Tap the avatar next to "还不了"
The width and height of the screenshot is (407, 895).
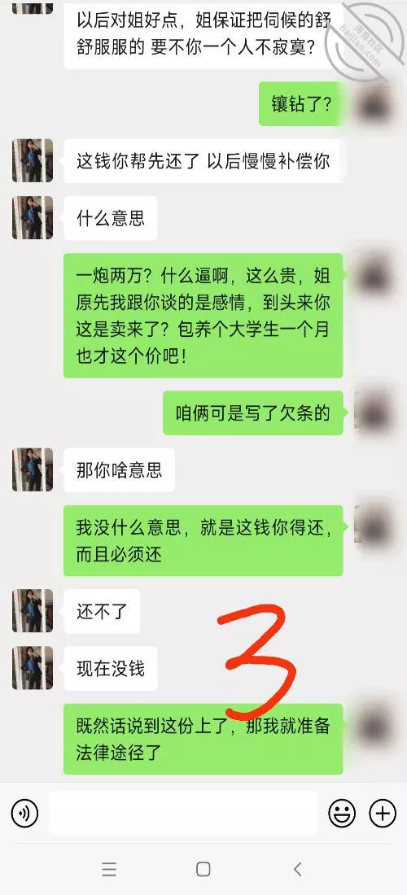33,611
